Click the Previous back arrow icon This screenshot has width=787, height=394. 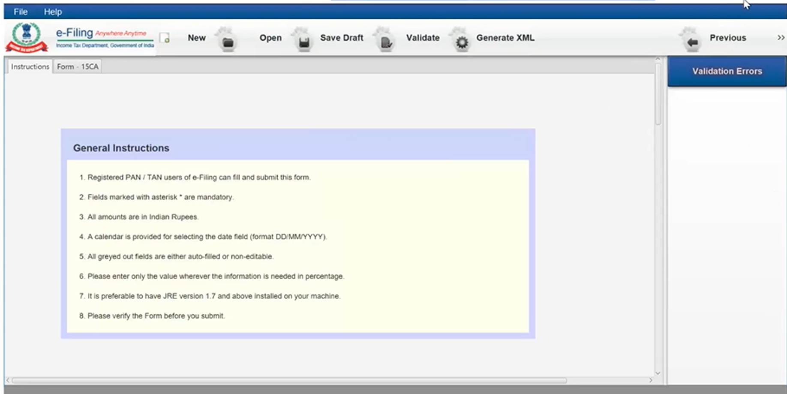coord(692,42)
